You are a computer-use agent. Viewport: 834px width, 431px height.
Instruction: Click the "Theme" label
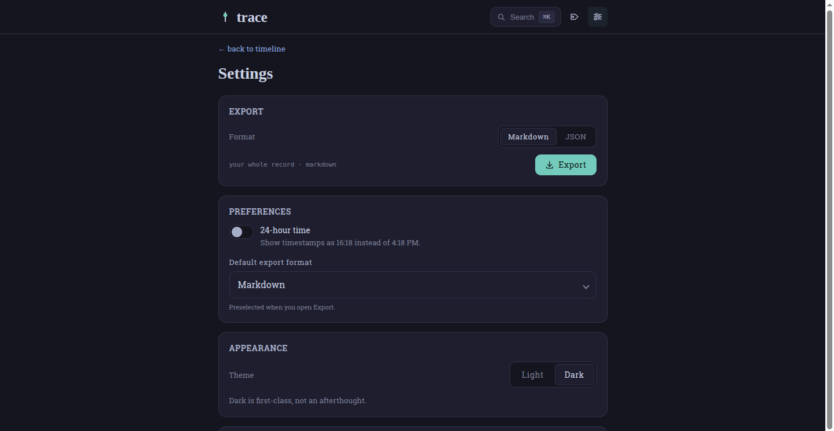(x=242, y=375)
